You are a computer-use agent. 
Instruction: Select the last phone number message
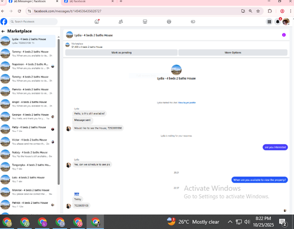(81, 205)
